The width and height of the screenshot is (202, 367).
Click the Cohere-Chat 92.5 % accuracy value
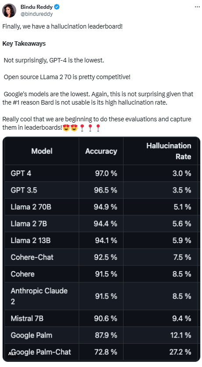pos(106,257)
